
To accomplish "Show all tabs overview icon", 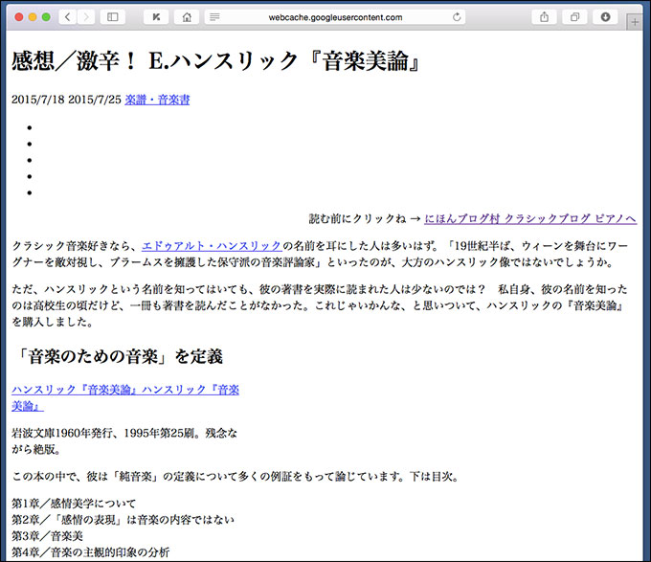I will click(575, 17).
